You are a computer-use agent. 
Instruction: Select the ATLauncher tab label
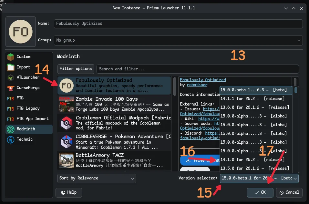point(28,77)
